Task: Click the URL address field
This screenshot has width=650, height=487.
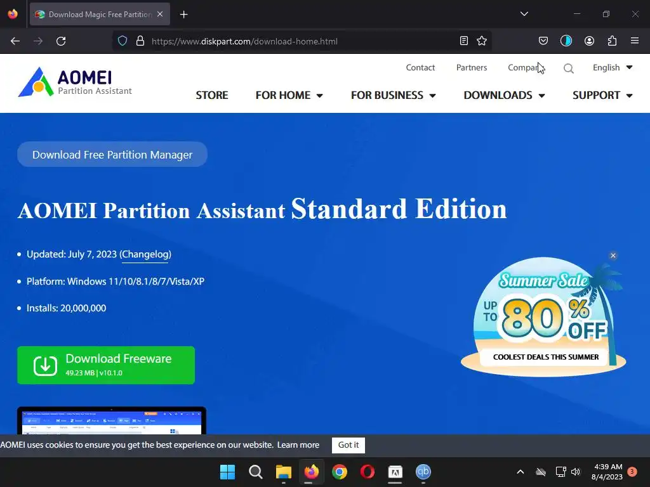Action: click(302, 41)
